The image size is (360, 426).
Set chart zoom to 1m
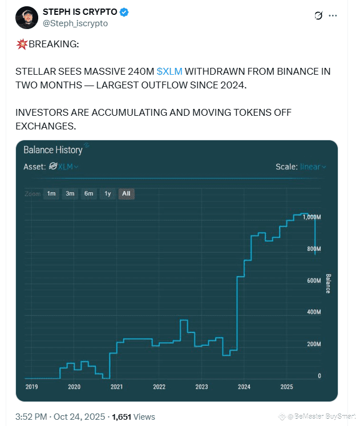tap(51, 194)
